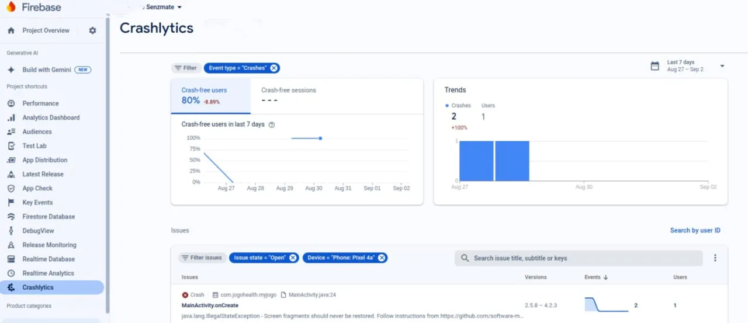Click the Users column header

(x=680, y=277)
